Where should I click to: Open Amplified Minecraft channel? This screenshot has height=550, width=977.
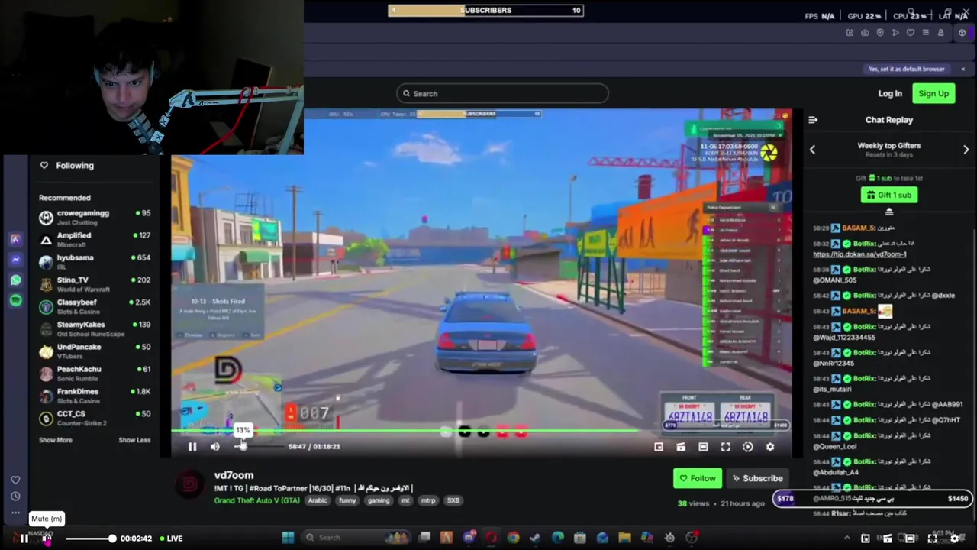tap(95, 240)
